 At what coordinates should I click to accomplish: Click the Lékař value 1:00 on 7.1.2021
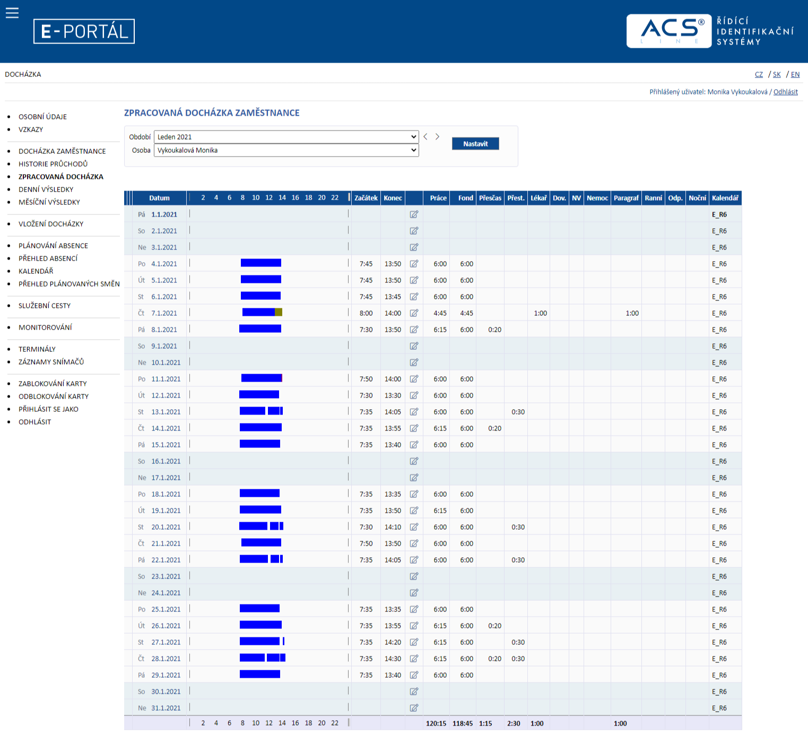tap(540, 313)
